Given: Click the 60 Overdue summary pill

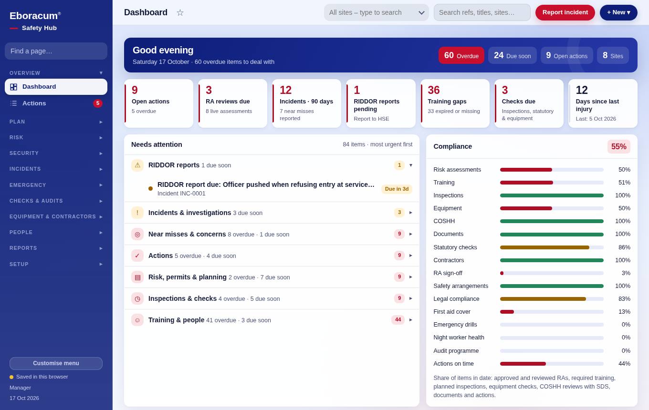Looking at the screenshot, I should [461, 55].
